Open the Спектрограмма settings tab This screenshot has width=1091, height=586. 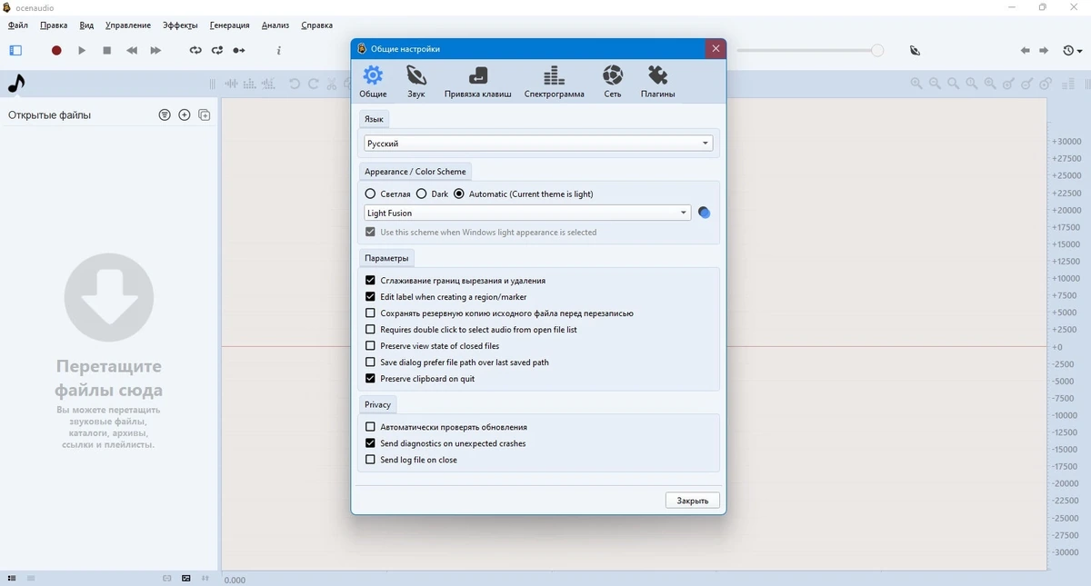click(555, 82)
